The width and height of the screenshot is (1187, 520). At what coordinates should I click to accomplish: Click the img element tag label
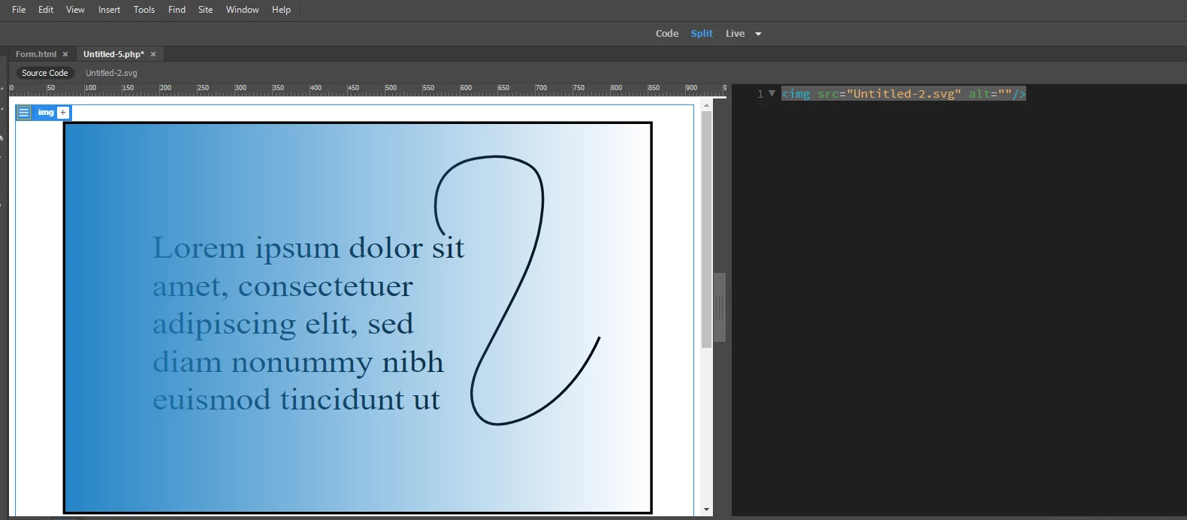point(46,113)
